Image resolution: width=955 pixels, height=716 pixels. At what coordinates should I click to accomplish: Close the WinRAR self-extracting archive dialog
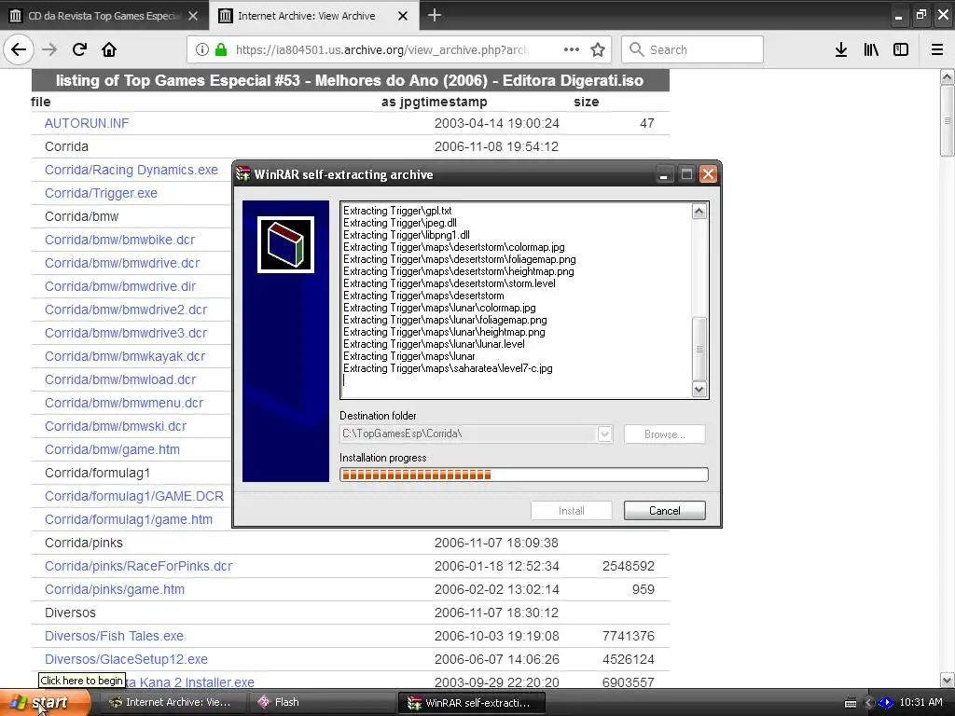[x=708, y=174]
